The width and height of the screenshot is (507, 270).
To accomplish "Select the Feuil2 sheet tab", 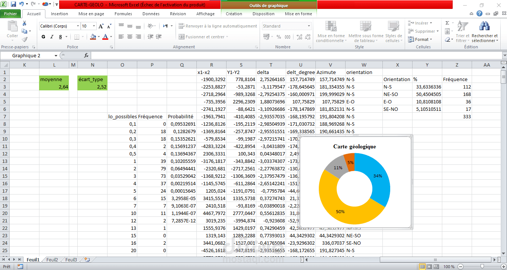I will coord(52,260).
